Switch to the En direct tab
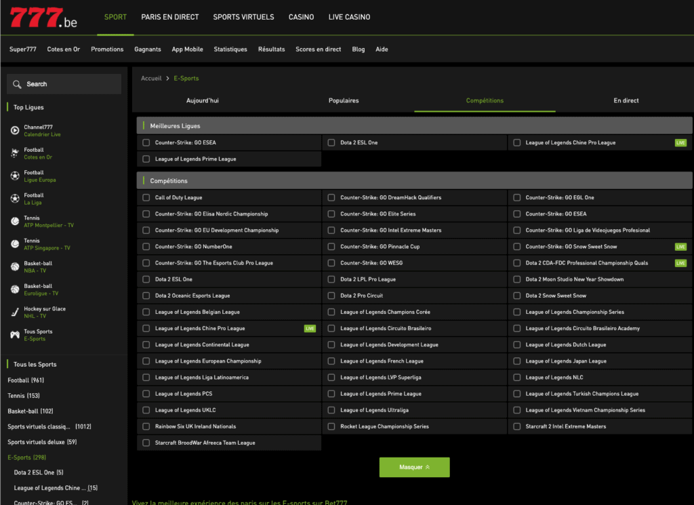 point(626,100)
